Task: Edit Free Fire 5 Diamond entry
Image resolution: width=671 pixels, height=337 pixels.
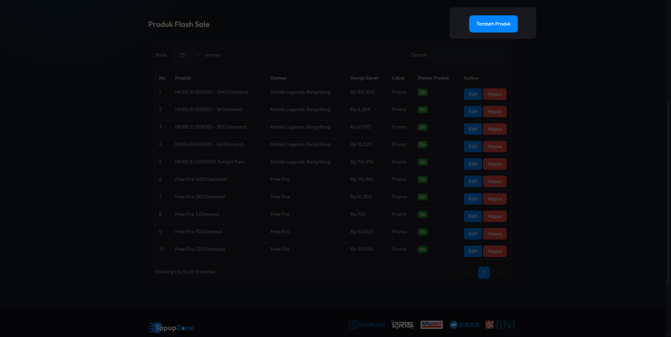Action: point(473,216)
